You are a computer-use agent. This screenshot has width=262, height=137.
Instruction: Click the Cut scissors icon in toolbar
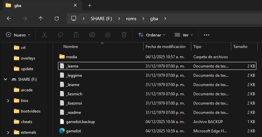44,35
